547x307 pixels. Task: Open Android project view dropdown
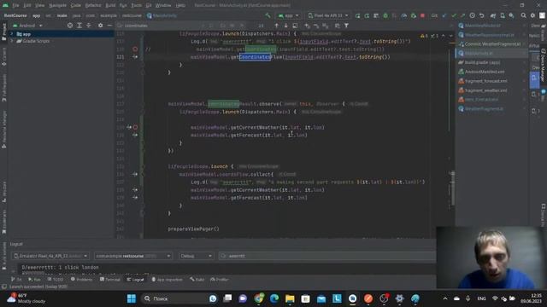coord(27,26)
